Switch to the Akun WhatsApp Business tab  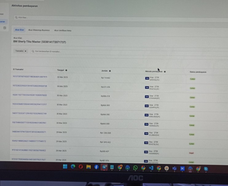[39, 30]
